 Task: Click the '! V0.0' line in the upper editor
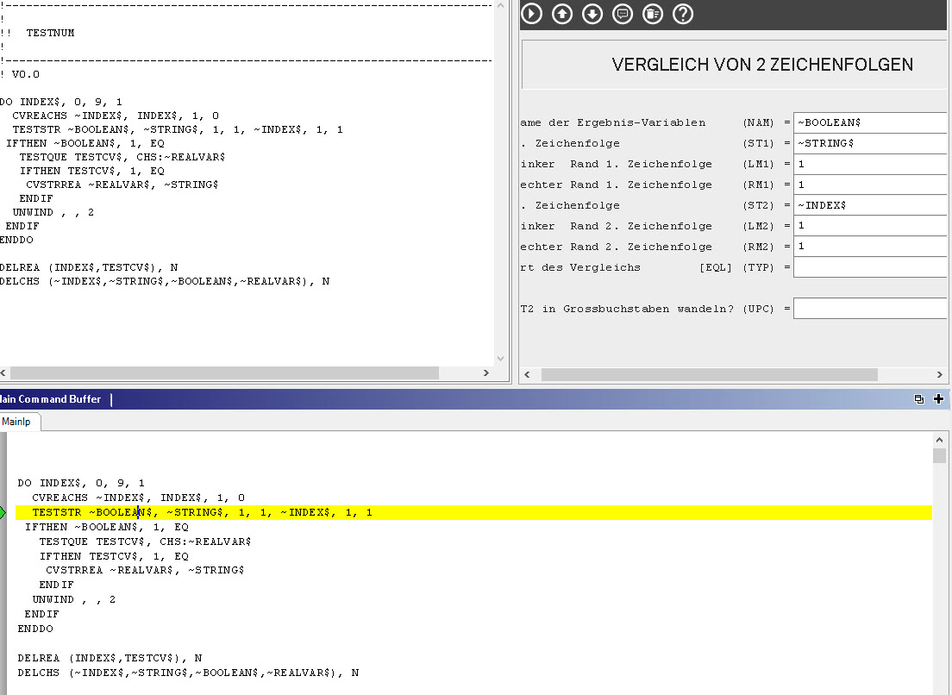pyautogui.click(x=20, y=74)
